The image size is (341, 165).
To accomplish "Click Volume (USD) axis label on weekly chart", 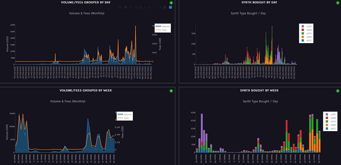I will pyautogui.click(x=7, y=132).
